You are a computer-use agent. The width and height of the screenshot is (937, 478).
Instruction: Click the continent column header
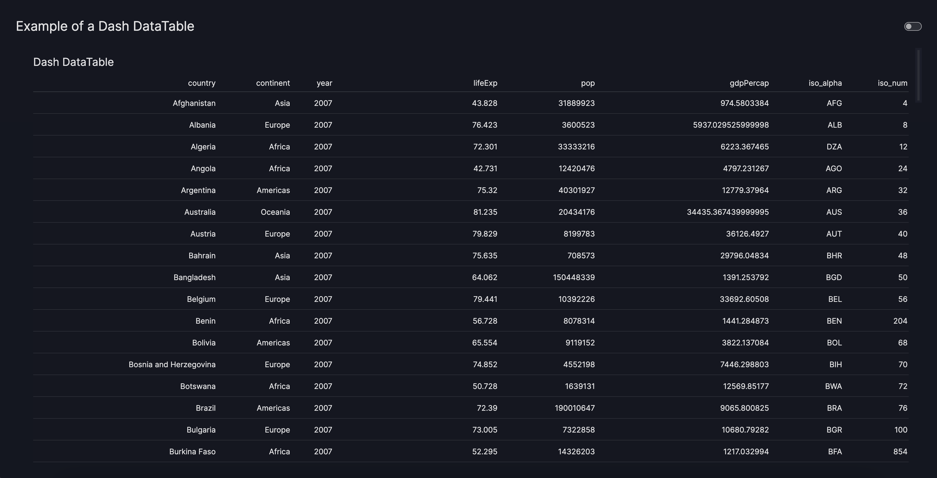click(273, 83)
